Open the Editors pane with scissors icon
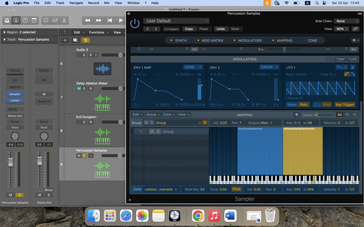Image resolution: width=364 pixels, height=227 pixels. [64, 20]
